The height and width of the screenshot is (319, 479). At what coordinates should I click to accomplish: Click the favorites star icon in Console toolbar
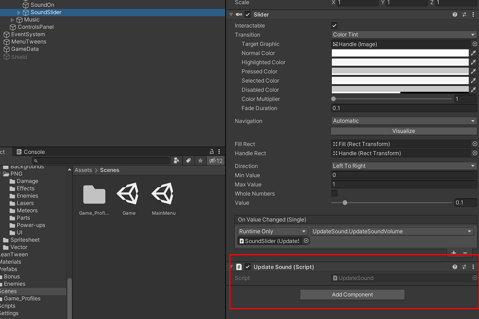tap(200, 161)
